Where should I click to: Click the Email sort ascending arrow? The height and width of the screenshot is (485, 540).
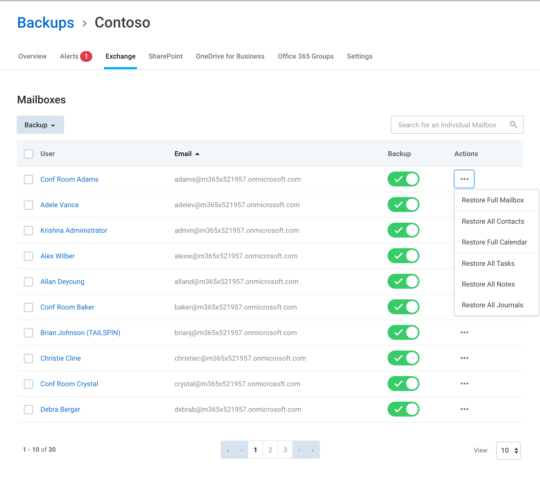[x=197, y=154]
